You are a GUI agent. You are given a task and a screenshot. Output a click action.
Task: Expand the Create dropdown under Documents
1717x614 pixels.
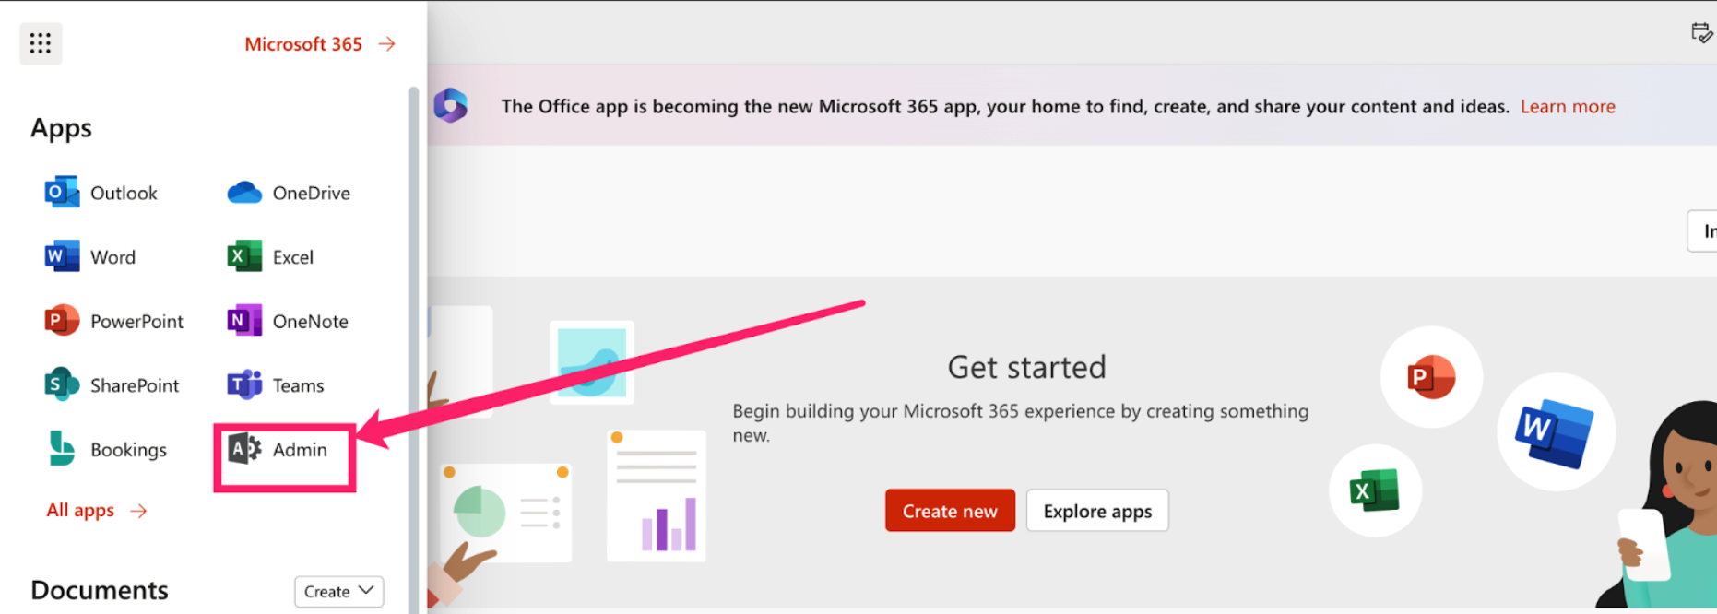point(338,591)
